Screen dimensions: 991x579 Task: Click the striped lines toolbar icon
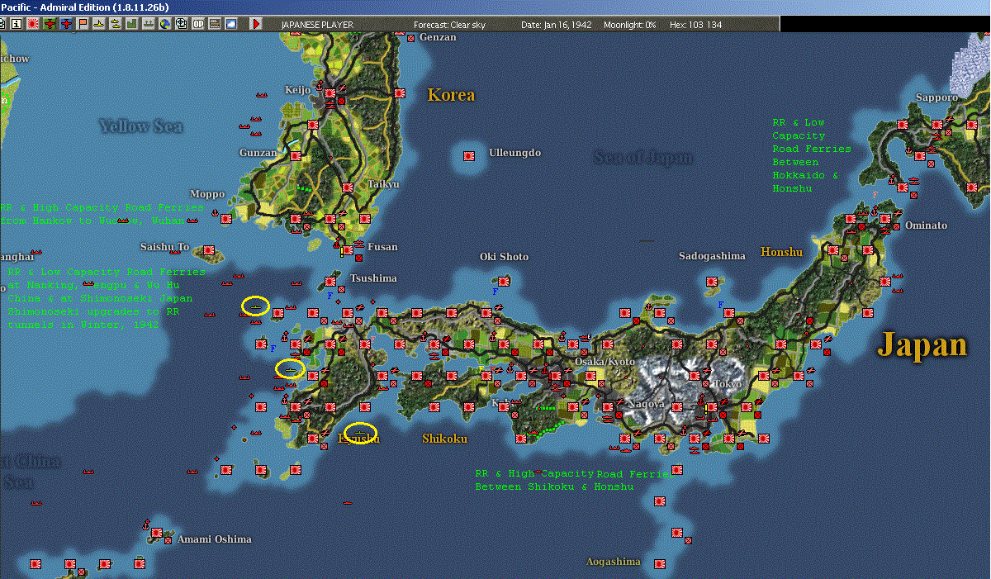point(215,24)
